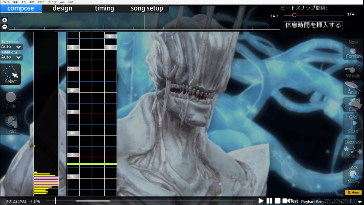Stop playback with the stop button
Viewport: 364px width, 205px height.
(278, 201)
